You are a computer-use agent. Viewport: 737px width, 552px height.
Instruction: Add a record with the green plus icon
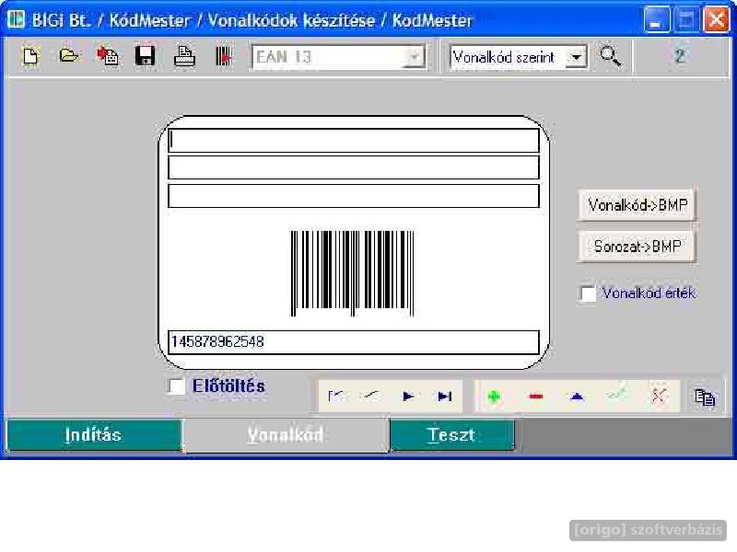494,397
